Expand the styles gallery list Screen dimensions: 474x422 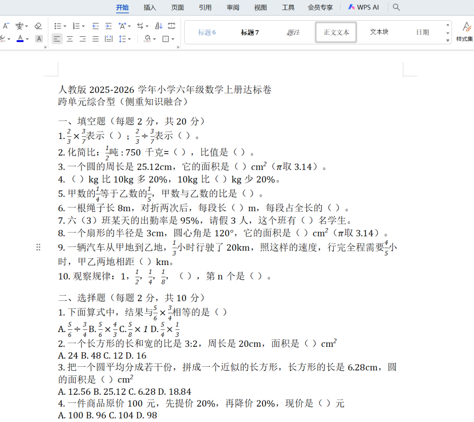pyautogui.click(x=448, y=40)
